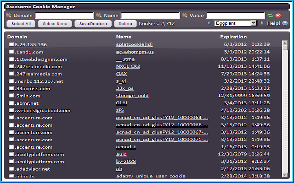Click the scrollbar down arrow
Viewport: 294px width, 183px height.
[285, 175]
